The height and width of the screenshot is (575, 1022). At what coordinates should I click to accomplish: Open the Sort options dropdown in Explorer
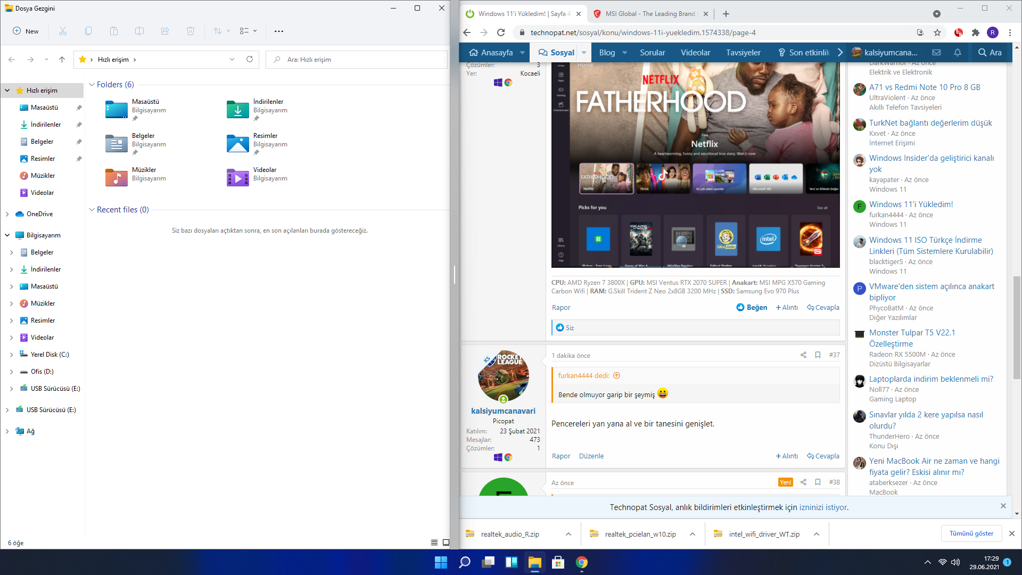point(221,31)
